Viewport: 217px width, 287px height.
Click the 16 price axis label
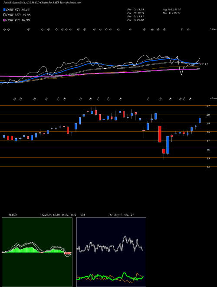point(208,150)
